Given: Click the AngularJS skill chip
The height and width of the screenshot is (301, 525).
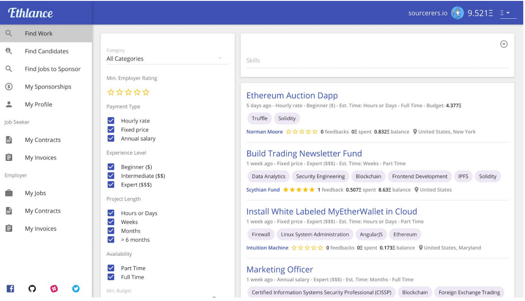Looking at the screenshot, I should point(371,234).
